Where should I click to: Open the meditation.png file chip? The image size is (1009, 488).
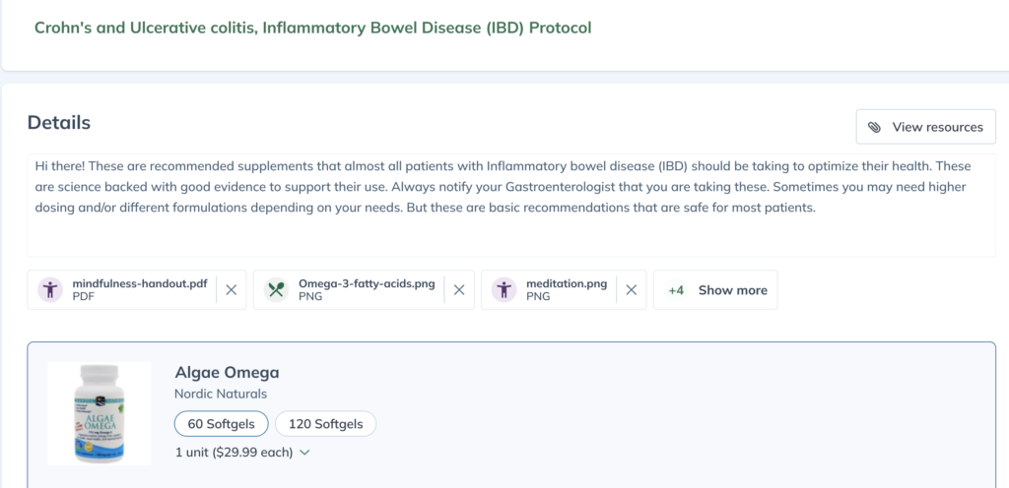(566, 290)
